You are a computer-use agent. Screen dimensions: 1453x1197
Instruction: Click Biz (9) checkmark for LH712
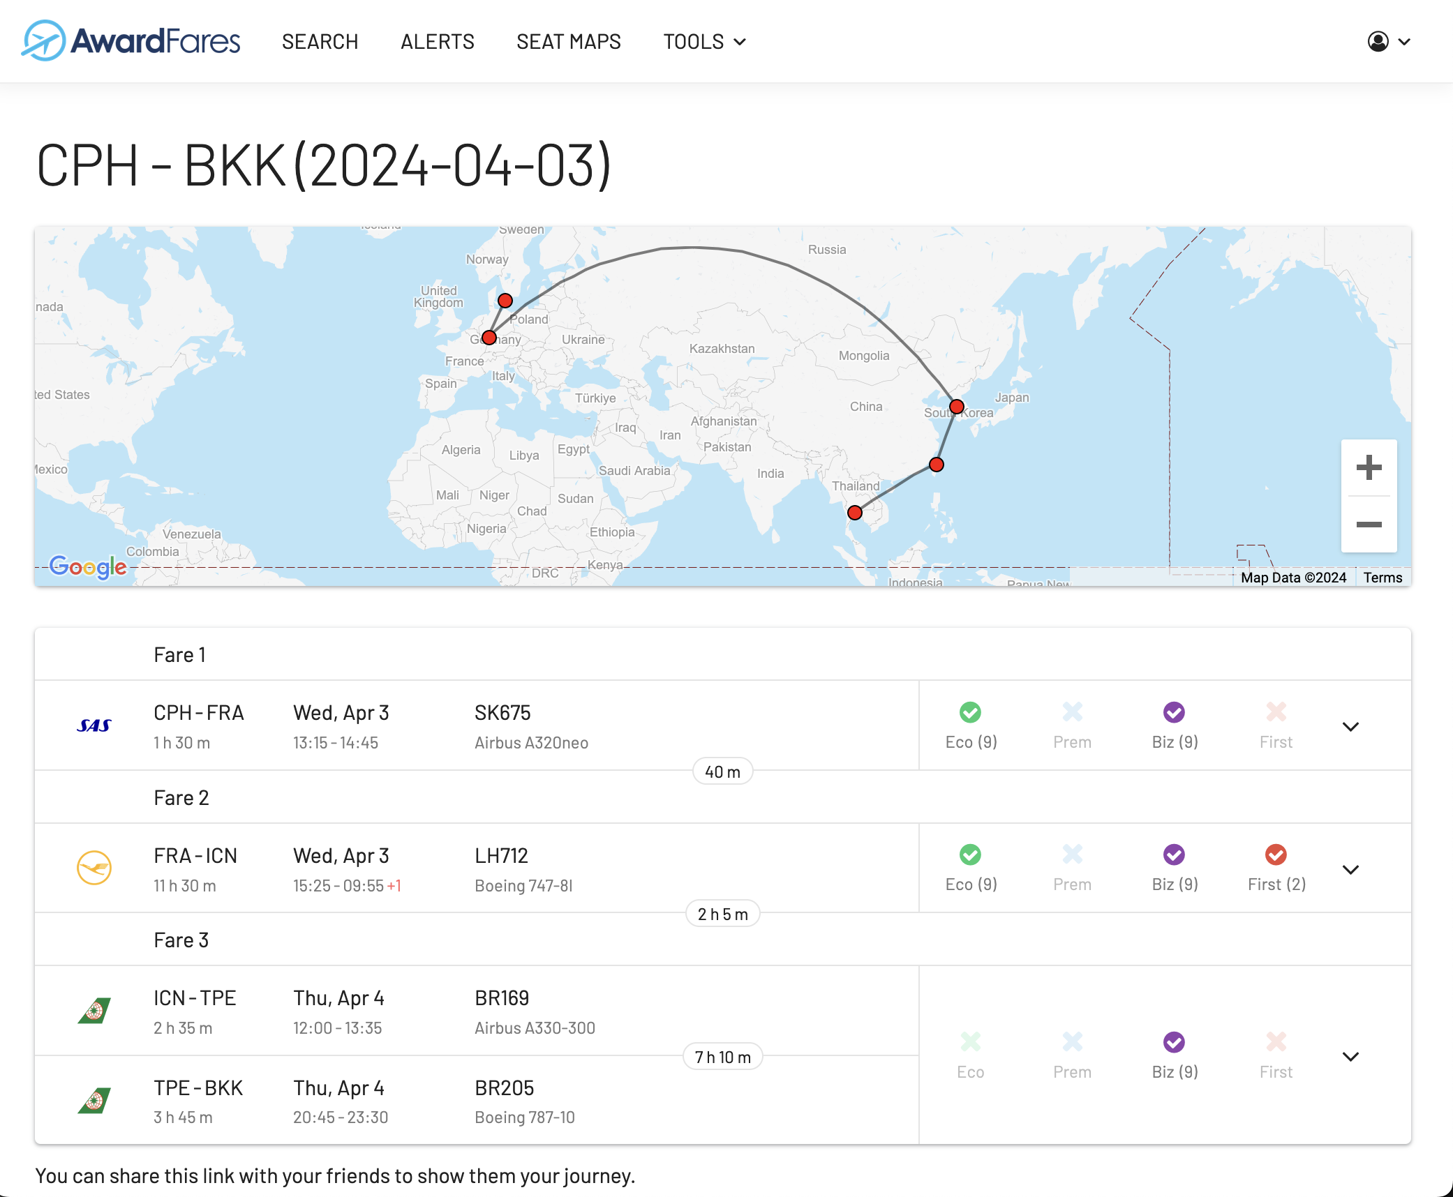[x=1175, y=855]
